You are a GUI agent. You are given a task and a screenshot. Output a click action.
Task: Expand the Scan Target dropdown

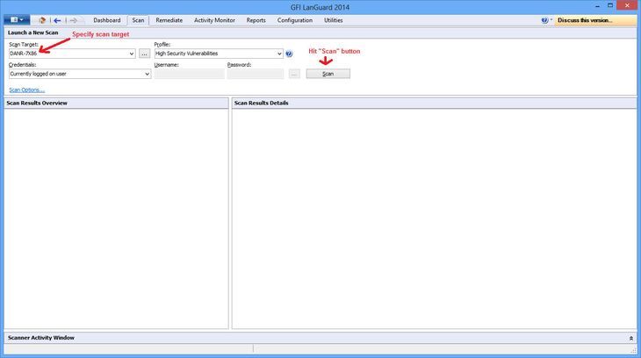click(x=131, y=54)
